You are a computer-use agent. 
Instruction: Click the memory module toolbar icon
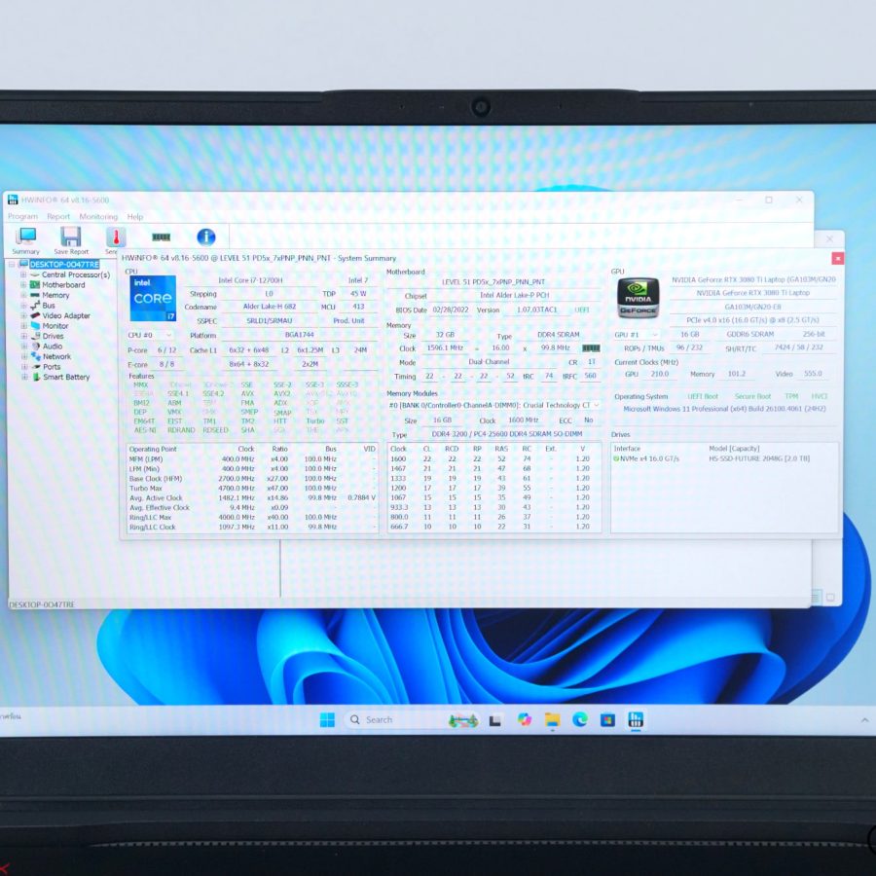click(x=161, y=237)
